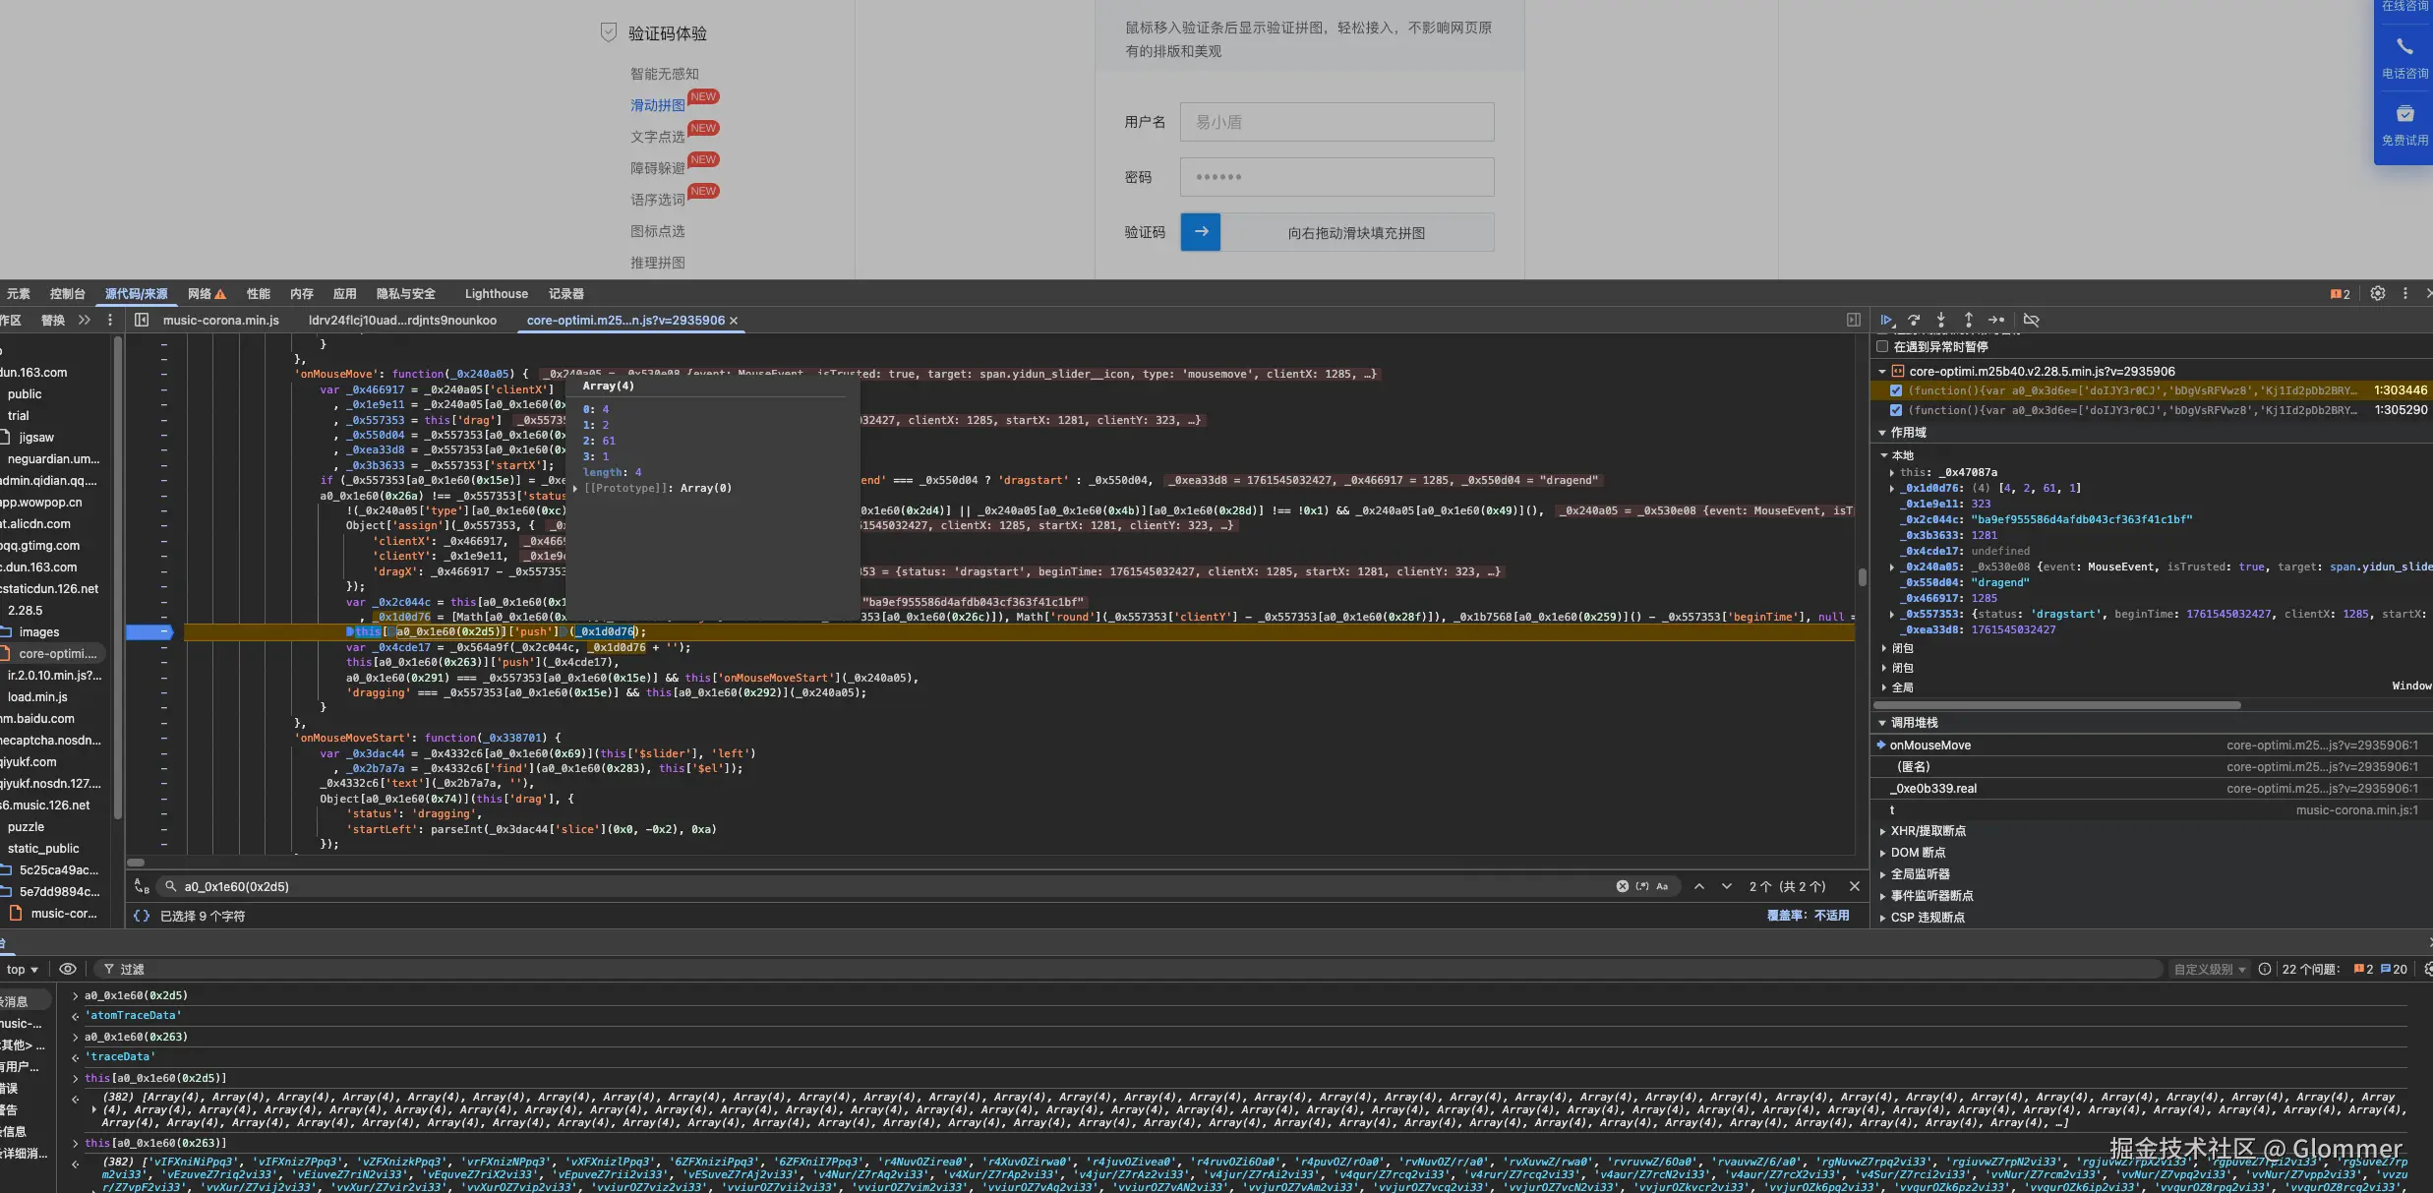Expand XHR/提取断点 section
Screen dimensions: 2433x1193
[1928, 831]
